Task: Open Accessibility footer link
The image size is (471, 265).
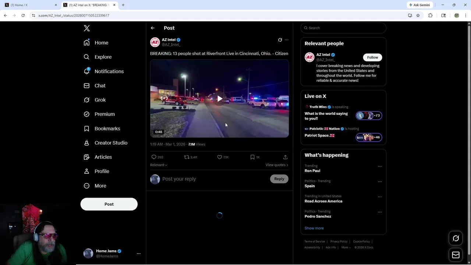Action: pos(312,247)
